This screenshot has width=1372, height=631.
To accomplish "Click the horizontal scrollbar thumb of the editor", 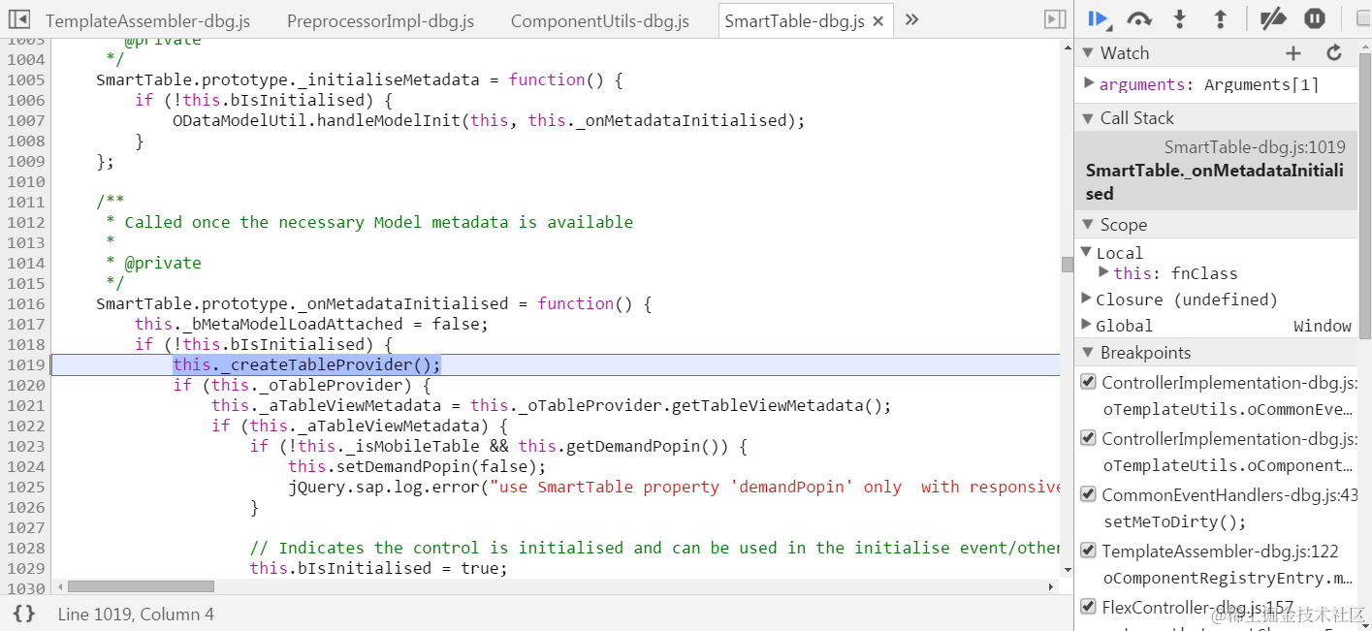I will pyautogui.click(x=141, y=586).
